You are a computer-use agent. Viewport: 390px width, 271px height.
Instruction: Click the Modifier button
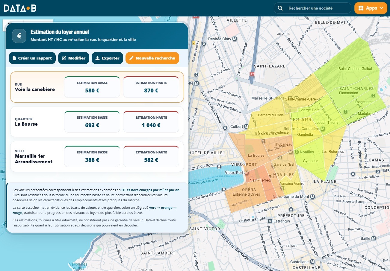click(74, 58)
